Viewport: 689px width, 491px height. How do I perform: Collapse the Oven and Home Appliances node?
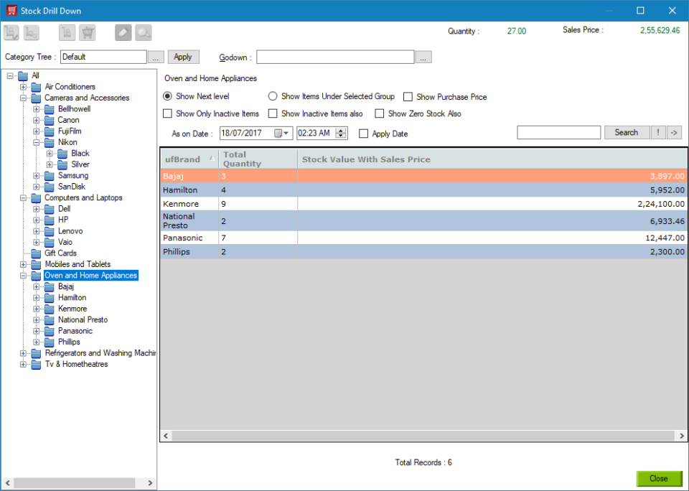23,276
